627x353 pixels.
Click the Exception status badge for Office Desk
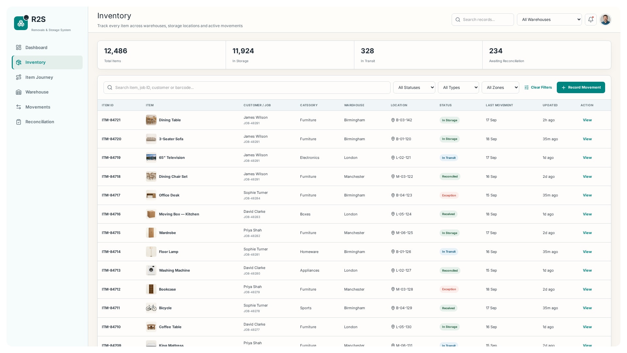coord(449,195)
